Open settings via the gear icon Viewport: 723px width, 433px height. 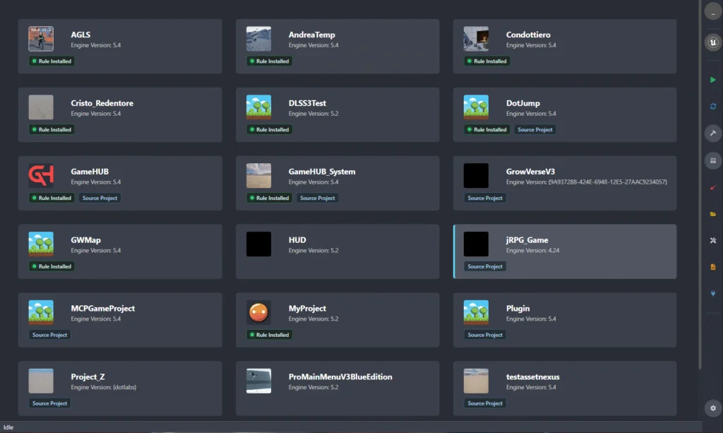712,408
